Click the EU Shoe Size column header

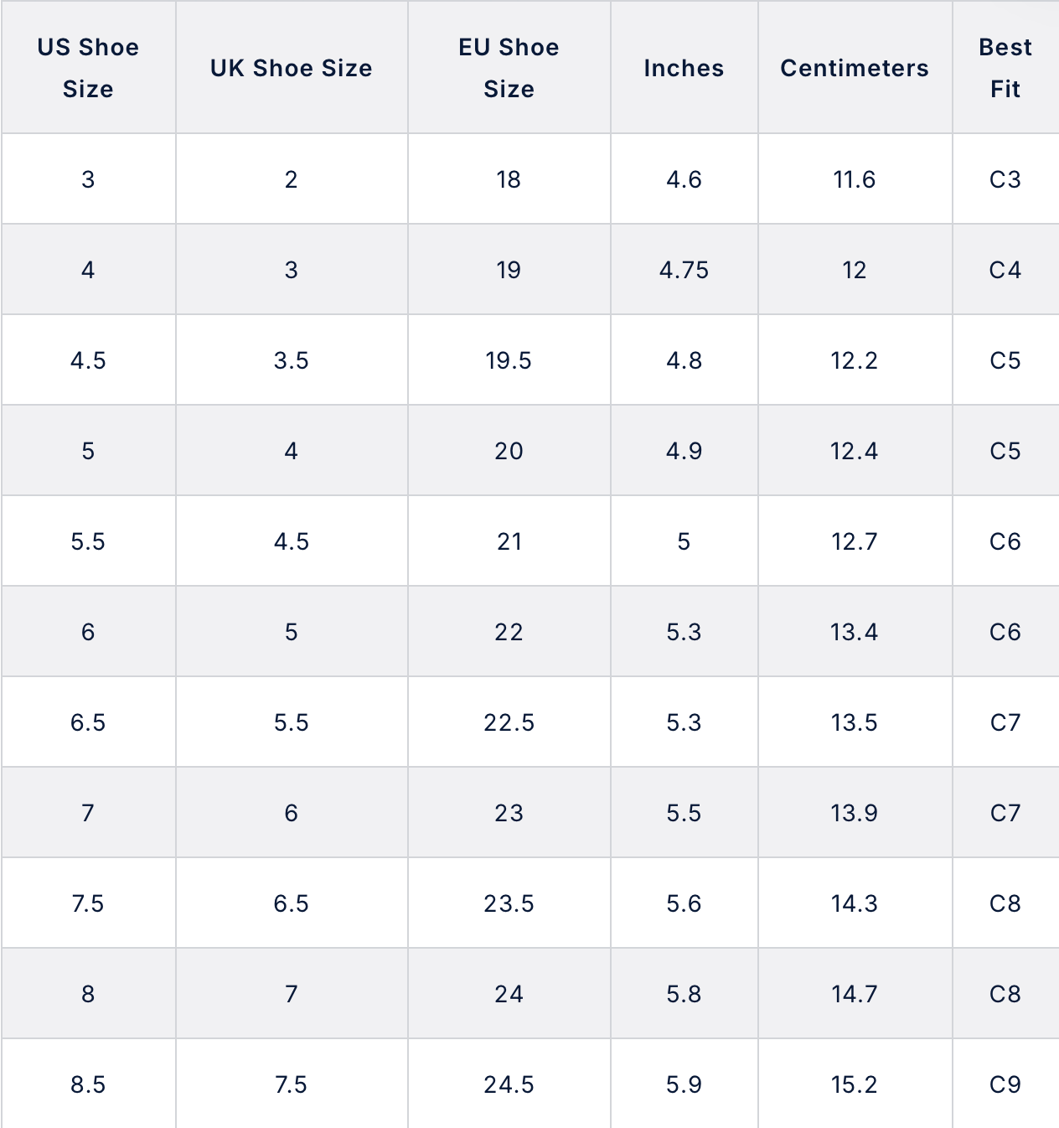pyautogui.click(x=509, y=67)
